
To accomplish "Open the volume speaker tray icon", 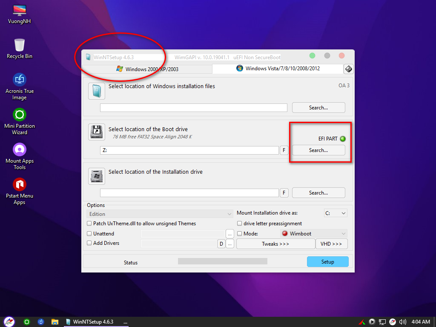I will [402, 322].
